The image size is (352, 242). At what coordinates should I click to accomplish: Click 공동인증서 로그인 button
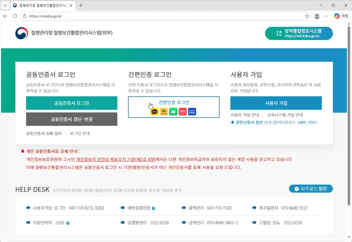(71, 103)
